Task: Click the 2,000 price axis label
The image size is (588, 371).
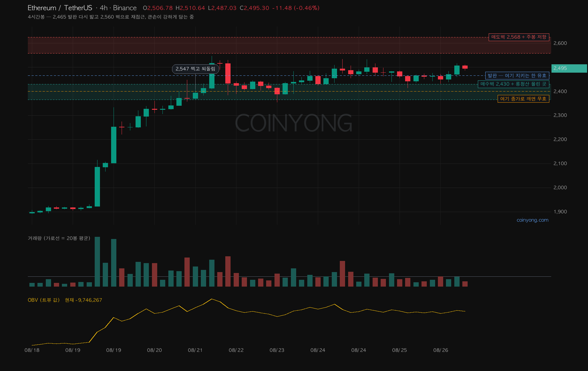Action: [x=560, y=188]
